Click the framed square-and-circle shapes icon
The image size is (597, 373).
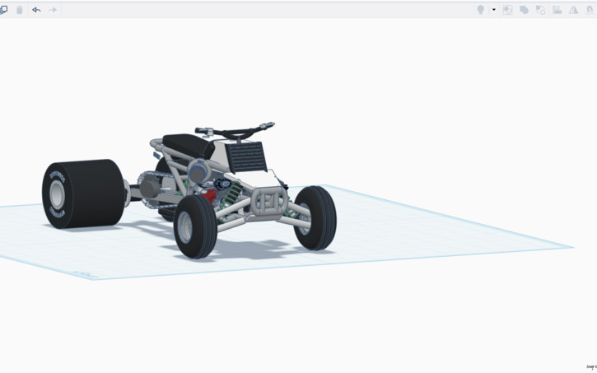(x=507, y=10)
